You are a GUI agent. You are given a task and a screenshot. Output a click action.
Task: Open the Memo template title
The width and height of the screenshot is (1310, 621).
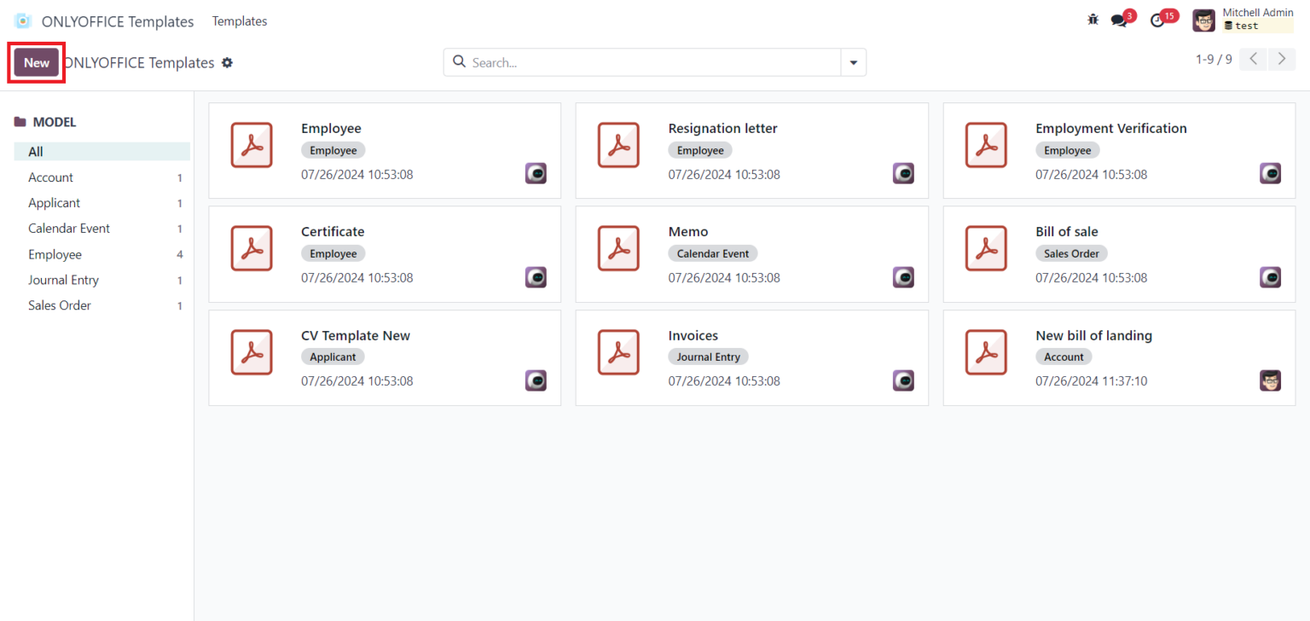pyautogui.click(x=688, y=231)
